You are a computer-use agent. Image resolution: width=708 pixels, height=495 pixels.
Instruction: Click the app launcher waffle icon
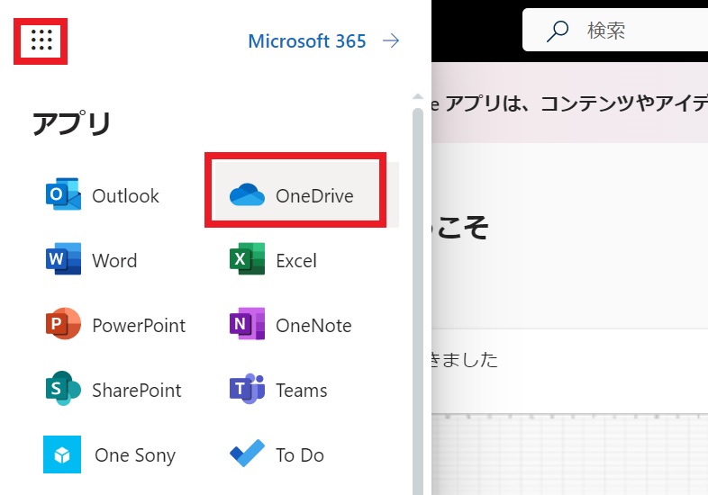tap(41, 40)
